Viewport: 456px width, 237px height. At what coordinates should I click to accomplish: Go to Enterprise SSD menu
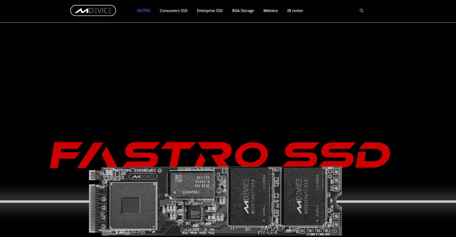210,11
